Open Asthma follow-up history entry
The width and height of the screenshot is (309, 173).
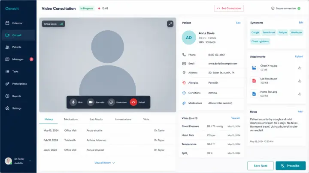tap(106, 140)
